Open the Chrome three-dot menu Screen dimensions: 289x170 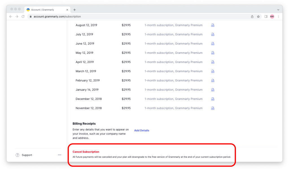tap(278, 16)
